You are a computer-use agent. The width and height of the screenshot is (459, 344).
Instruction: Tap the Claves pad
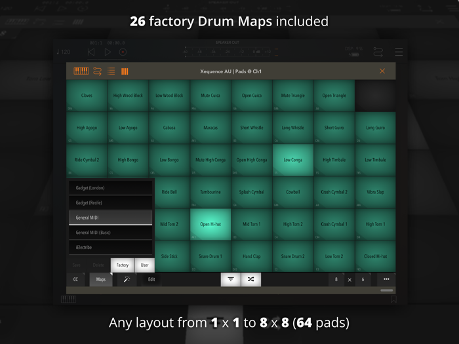click(87, 96)
